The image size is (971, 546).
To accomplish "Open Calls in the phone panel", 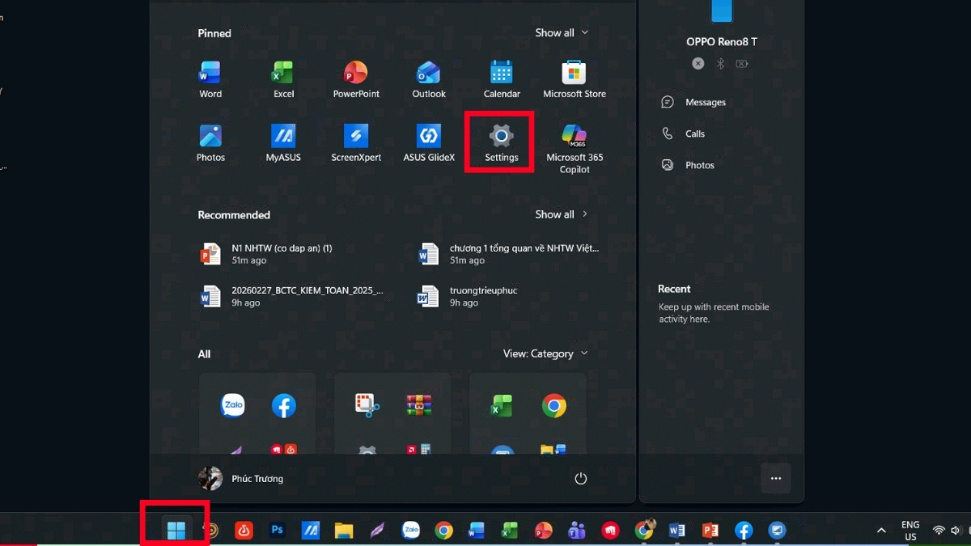I will (x=684, y=133).
